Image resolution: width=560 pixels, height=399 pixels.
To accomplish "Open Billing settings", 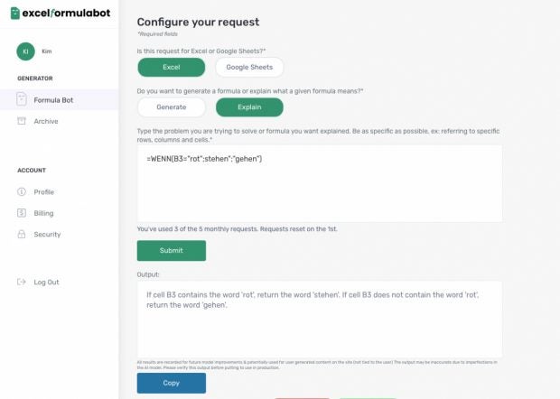I will tap(43, 213).
